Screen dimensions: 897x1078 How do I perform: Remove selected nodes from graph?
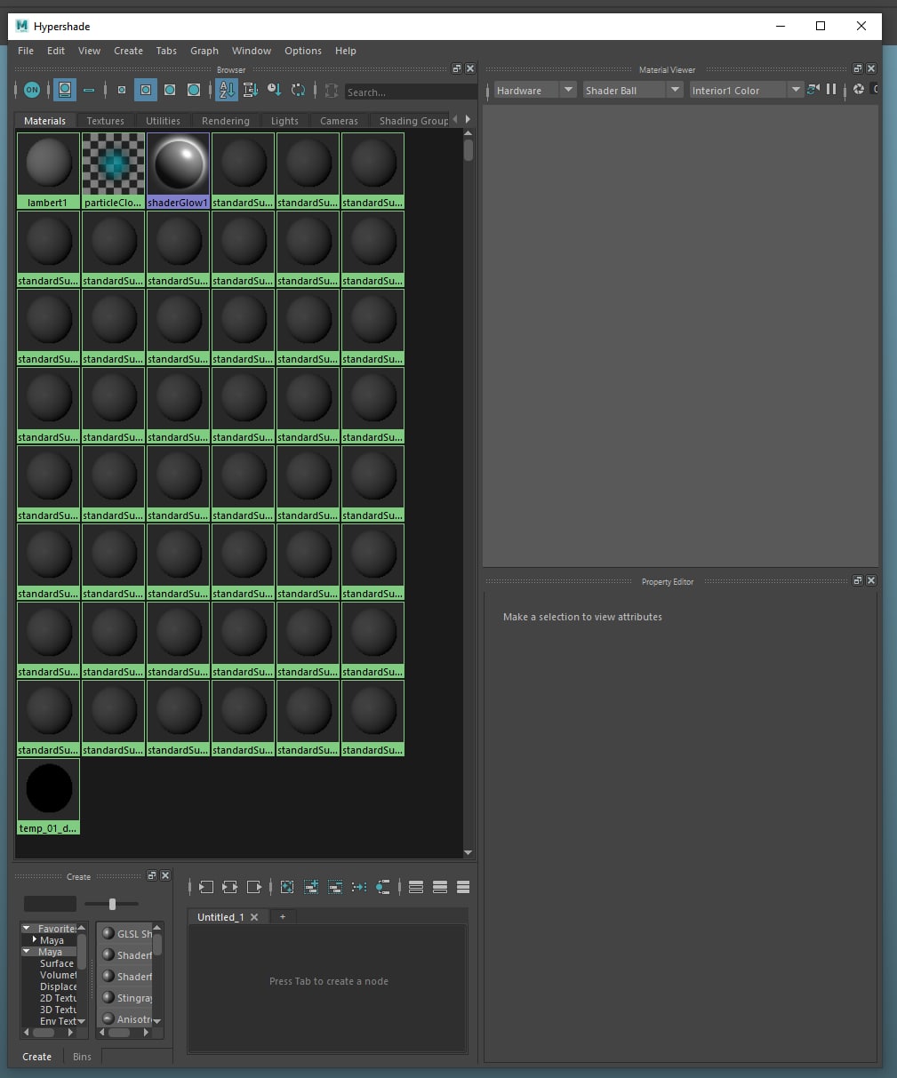335,887
